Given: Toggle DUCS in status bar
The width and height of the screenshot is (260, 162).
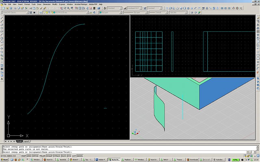Looking at the screenshot, I should [64, 156].
